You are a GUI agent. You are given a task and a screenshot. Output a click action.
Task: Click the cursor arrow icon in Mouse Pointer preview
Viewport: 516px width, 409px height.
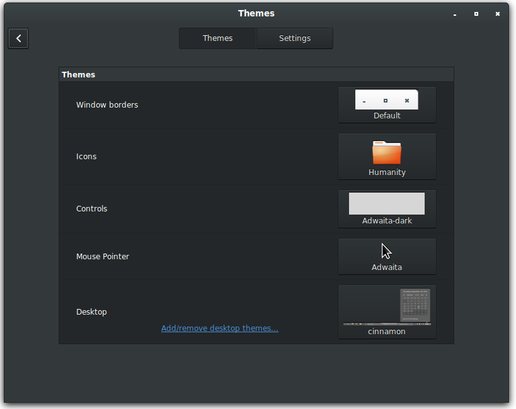(x=386, y=249)
